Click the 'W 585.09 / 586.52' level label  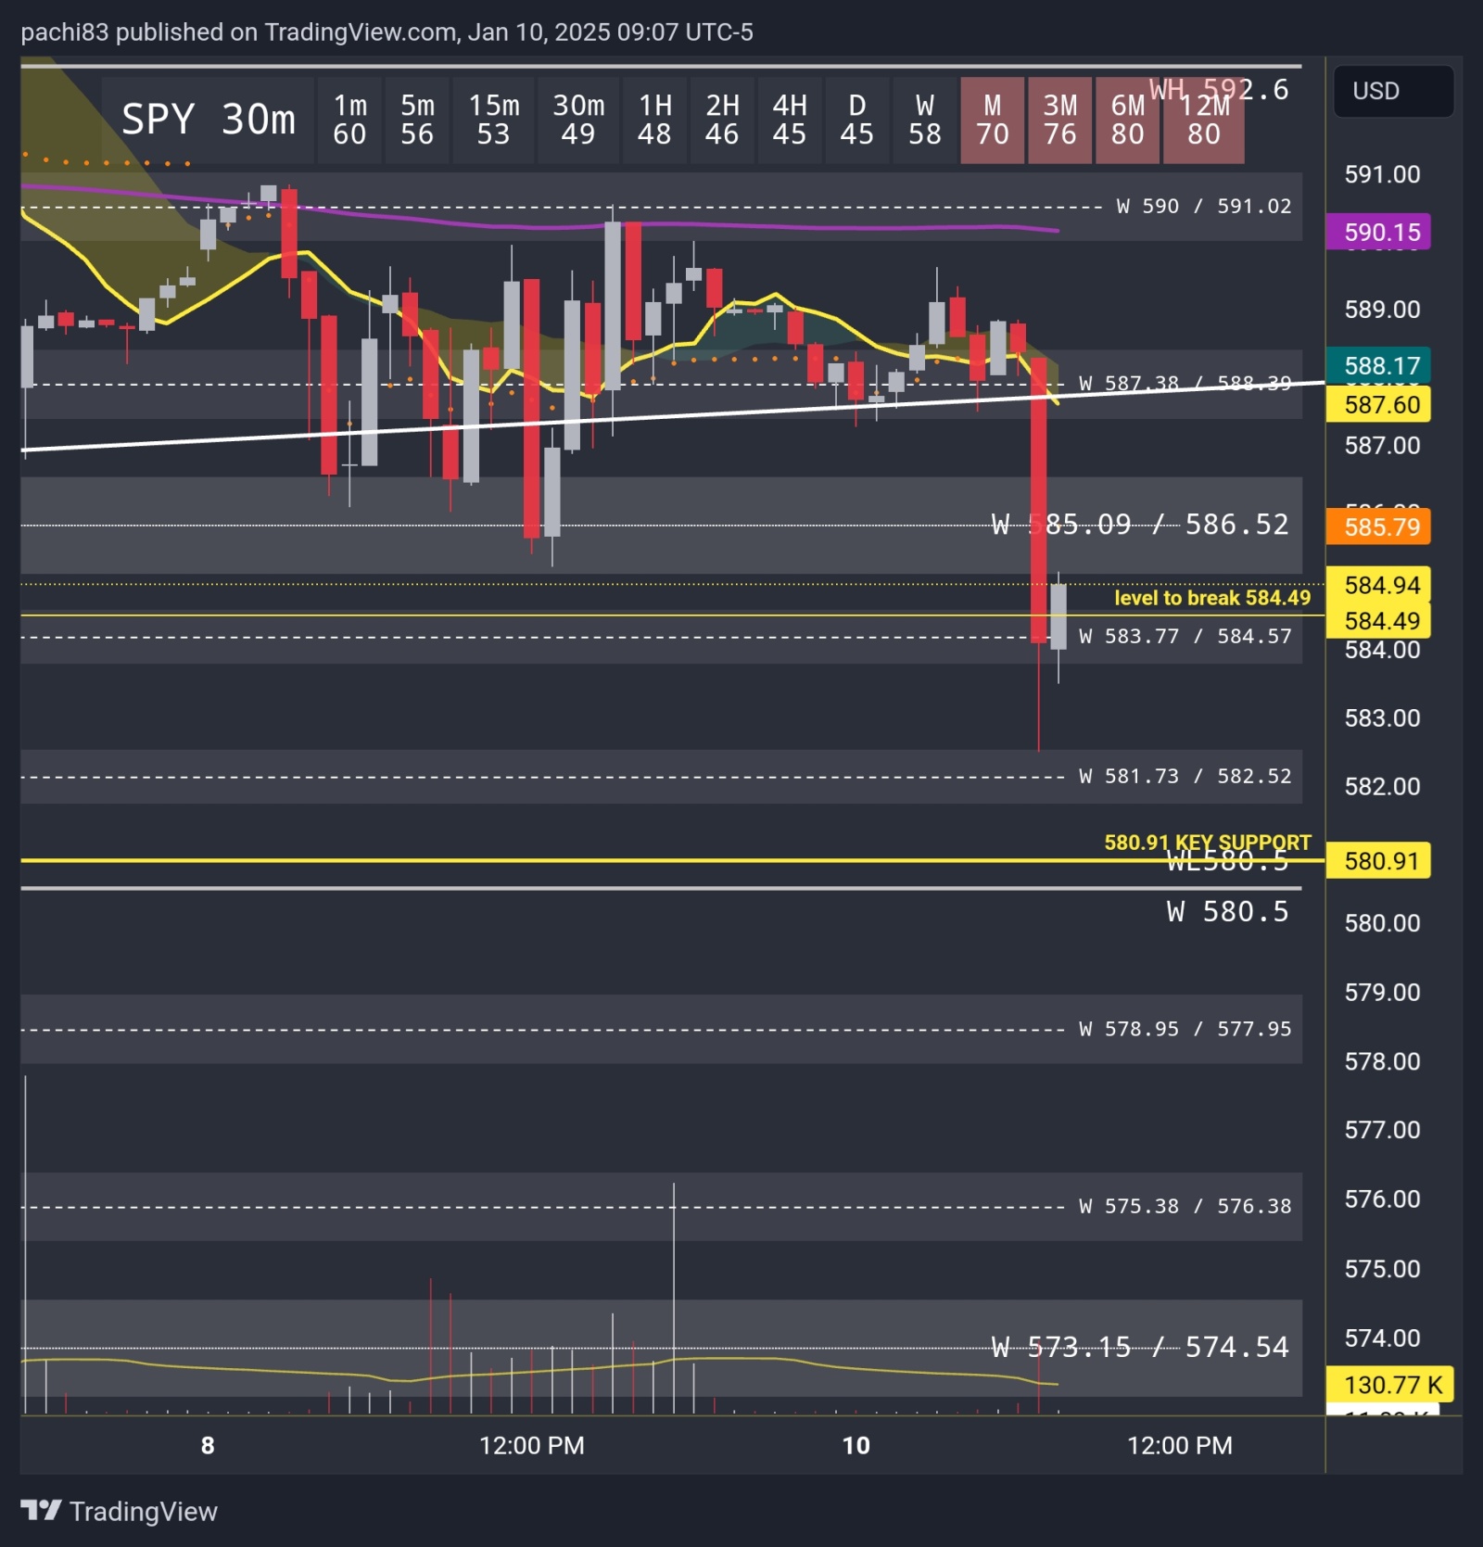(x=1140, y=525)
